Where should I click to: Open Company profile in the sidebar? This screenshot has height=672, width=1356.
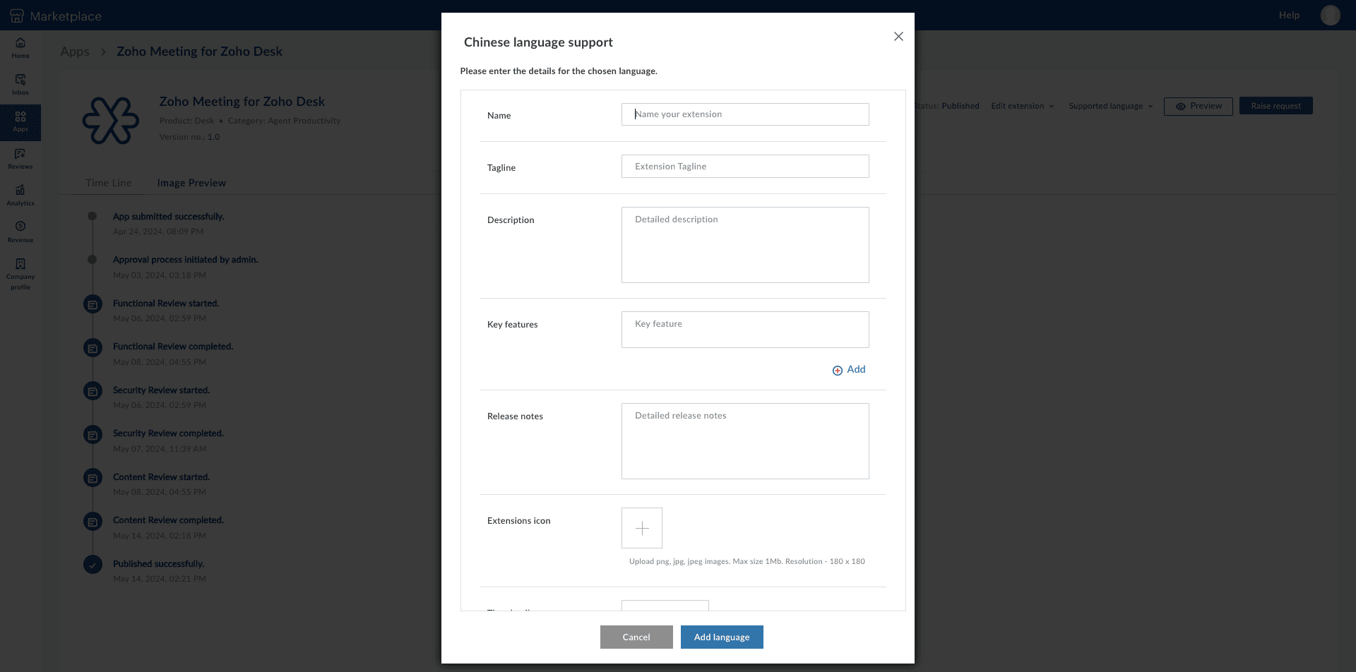[20, 274]
